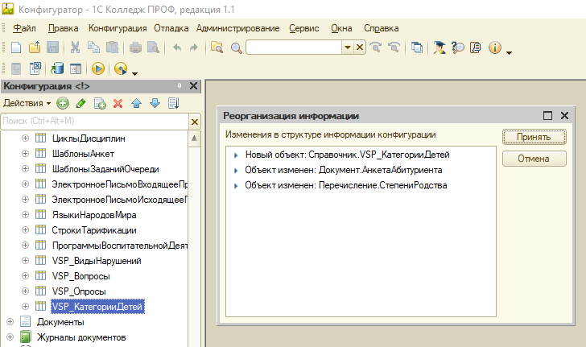Open dropdown arrow beside second-row last icon
Image resolution: width=586 pixels, height=347 pixels.
[x=135, y=73]
